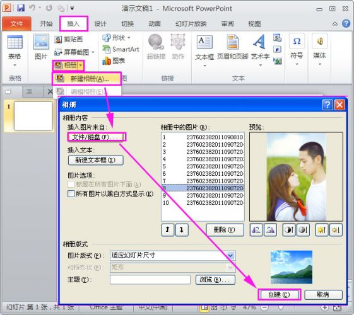Screen dimensions: 354x315
Task: Click the Undo icon in title bar
Action: (32, 8)
